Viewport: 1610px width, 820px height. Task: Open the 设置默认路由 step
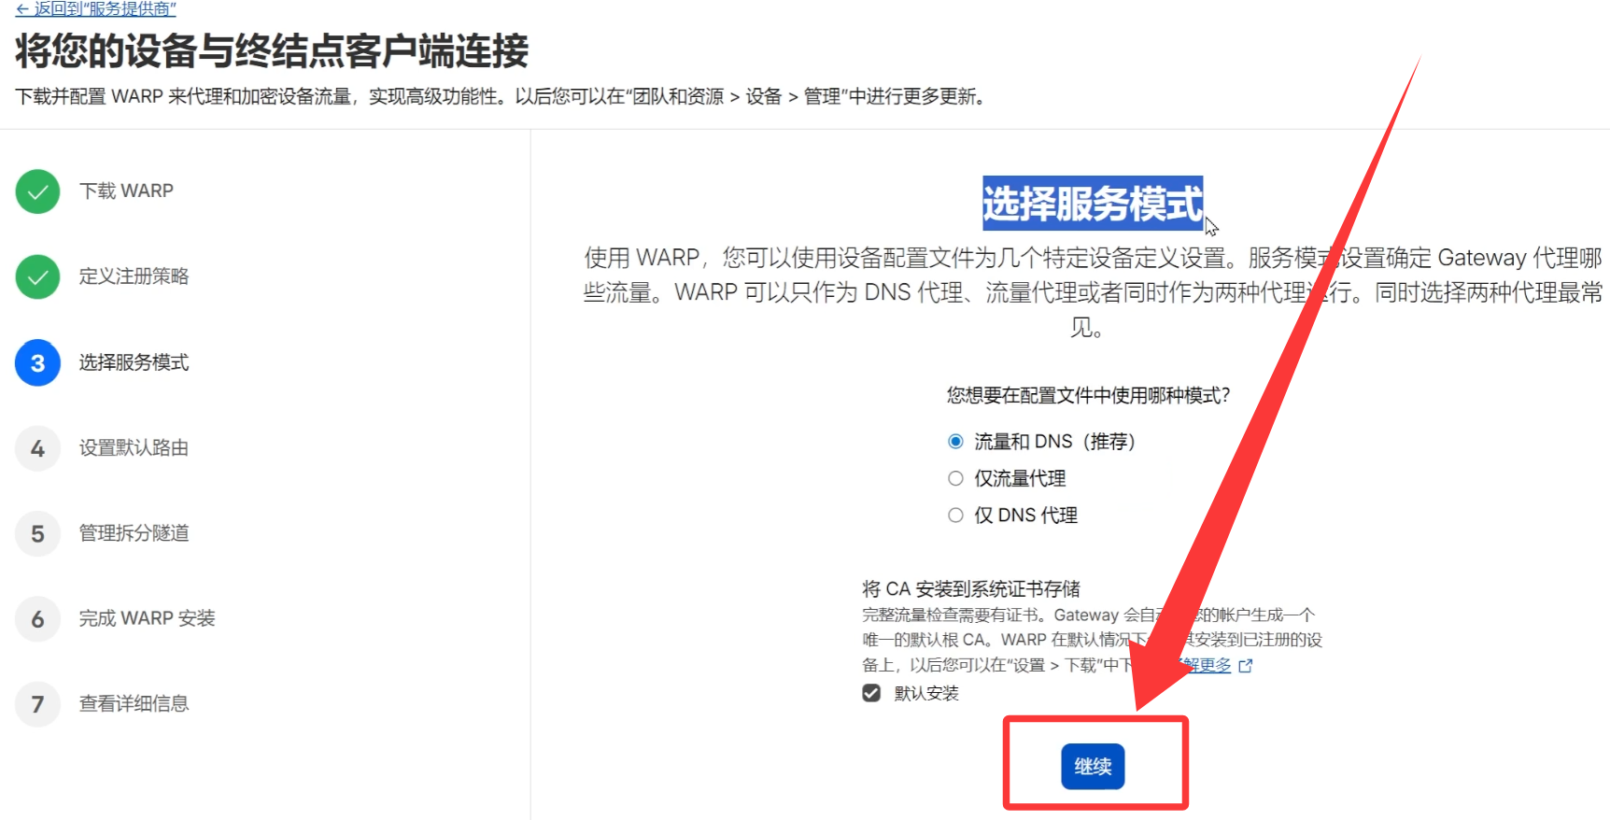(134, 448)
